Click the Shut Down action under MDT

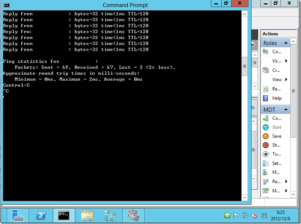[276, 145]
